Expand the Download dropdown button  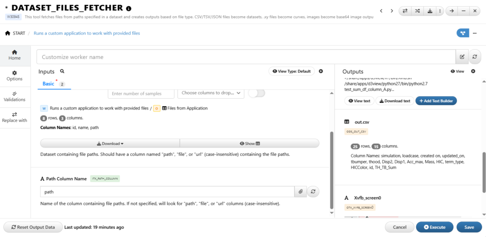pos(110,143)
